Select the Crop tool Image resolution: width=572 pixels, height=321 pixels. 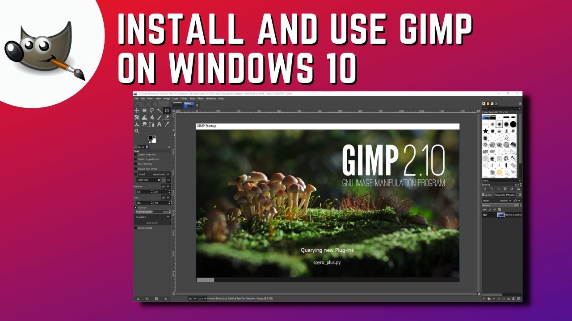tap(167, 111)
